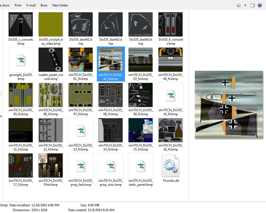
Task: Select the simTECH_Do335_15_N.bmp blue thumbnail
Action: point(140,130)
